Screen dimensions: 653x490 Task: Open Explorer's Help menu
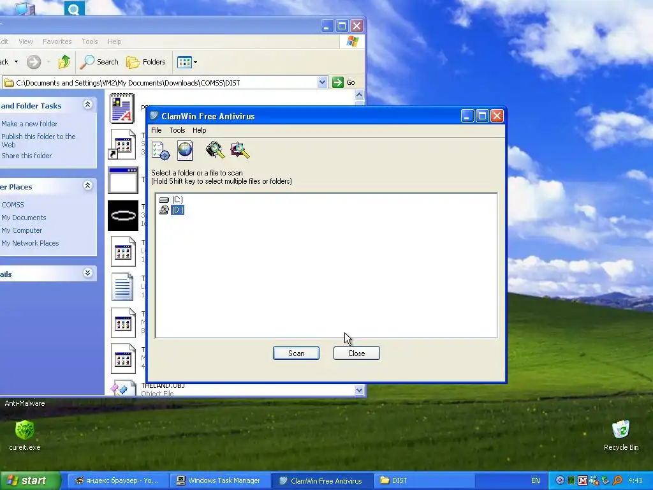(x=114, y=41)
